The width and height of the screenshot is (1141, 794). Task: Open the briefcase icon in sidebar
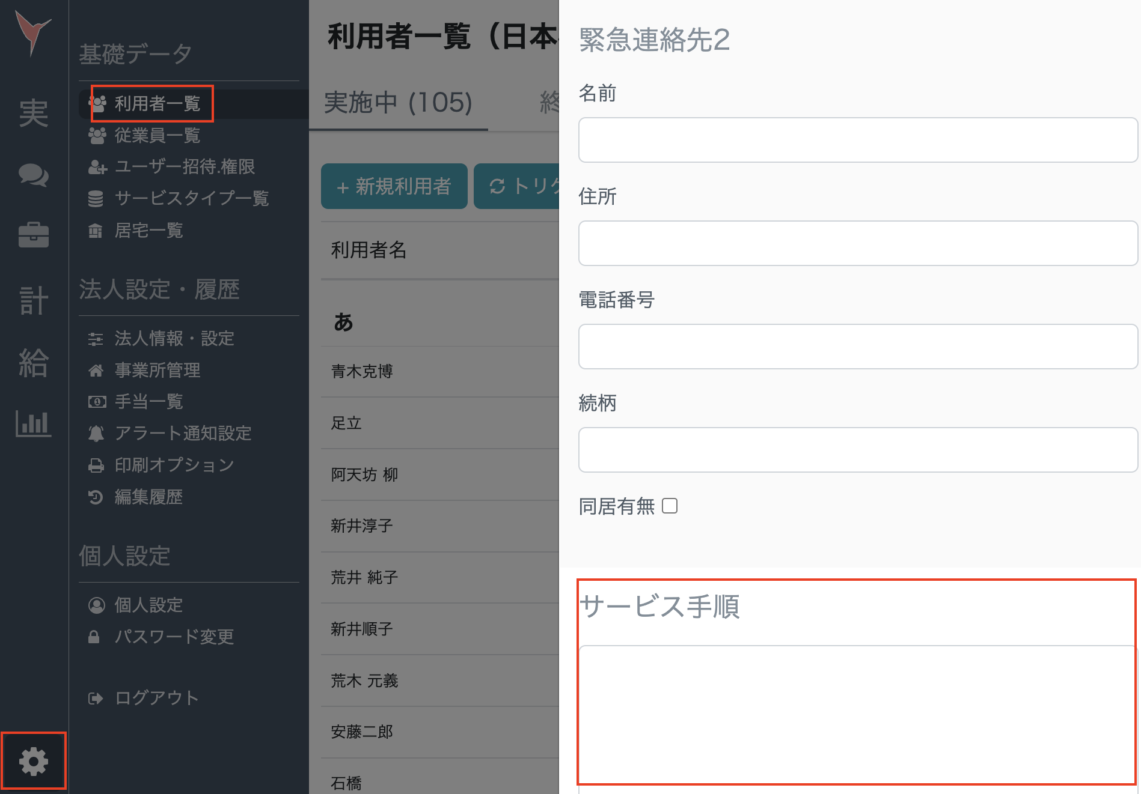[x=34, y=235]
